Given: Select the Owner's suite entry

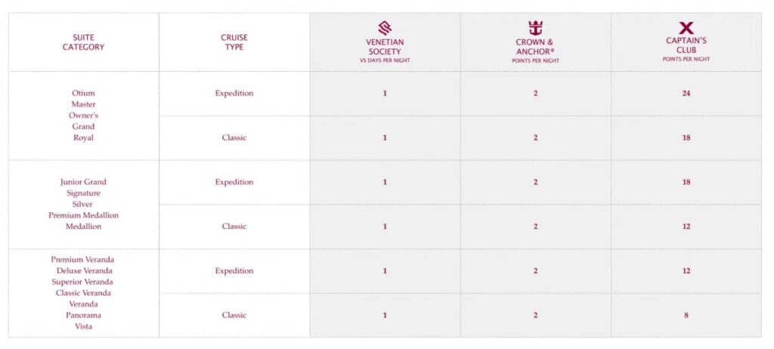Looking at the screenshot, I should pos(84,116).
